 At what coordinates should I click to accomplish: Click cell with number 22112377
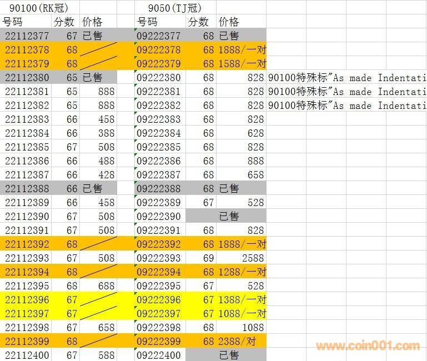pyautogui.click(x=27, y=36)
